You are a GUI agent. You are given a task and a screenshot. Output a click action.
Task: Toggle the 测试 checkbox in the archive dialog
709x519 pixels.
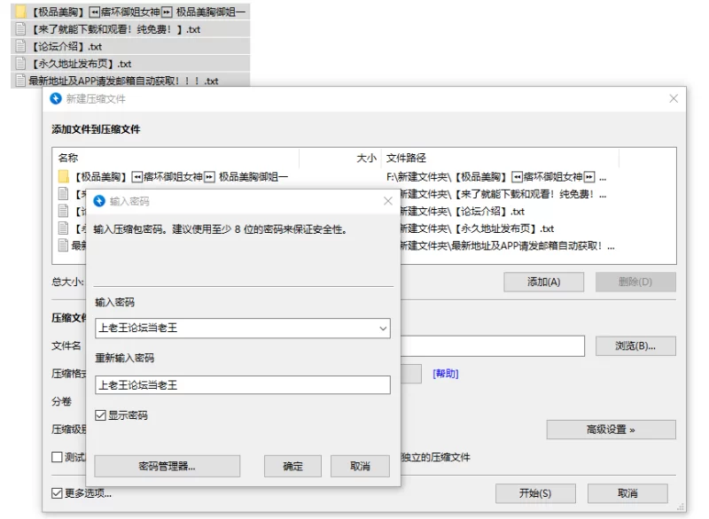coord(57,457)
